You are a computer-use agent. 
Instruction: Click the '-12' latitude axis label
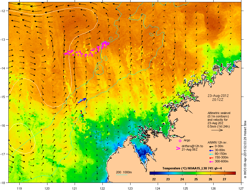(x=3, y=11)
